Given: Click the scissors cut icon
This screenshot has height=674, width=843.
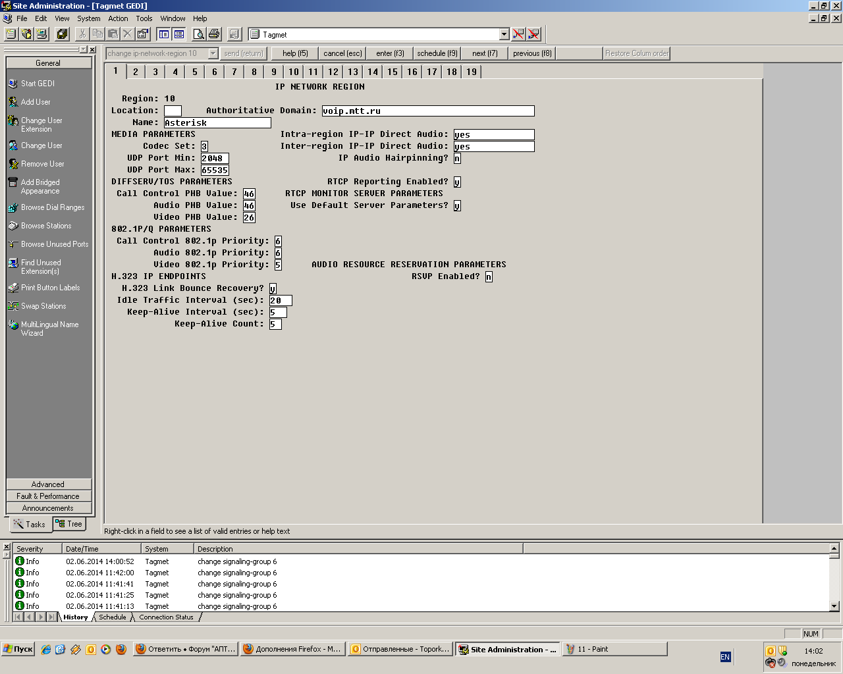Looking at the screenshot, I should (82, 34).
